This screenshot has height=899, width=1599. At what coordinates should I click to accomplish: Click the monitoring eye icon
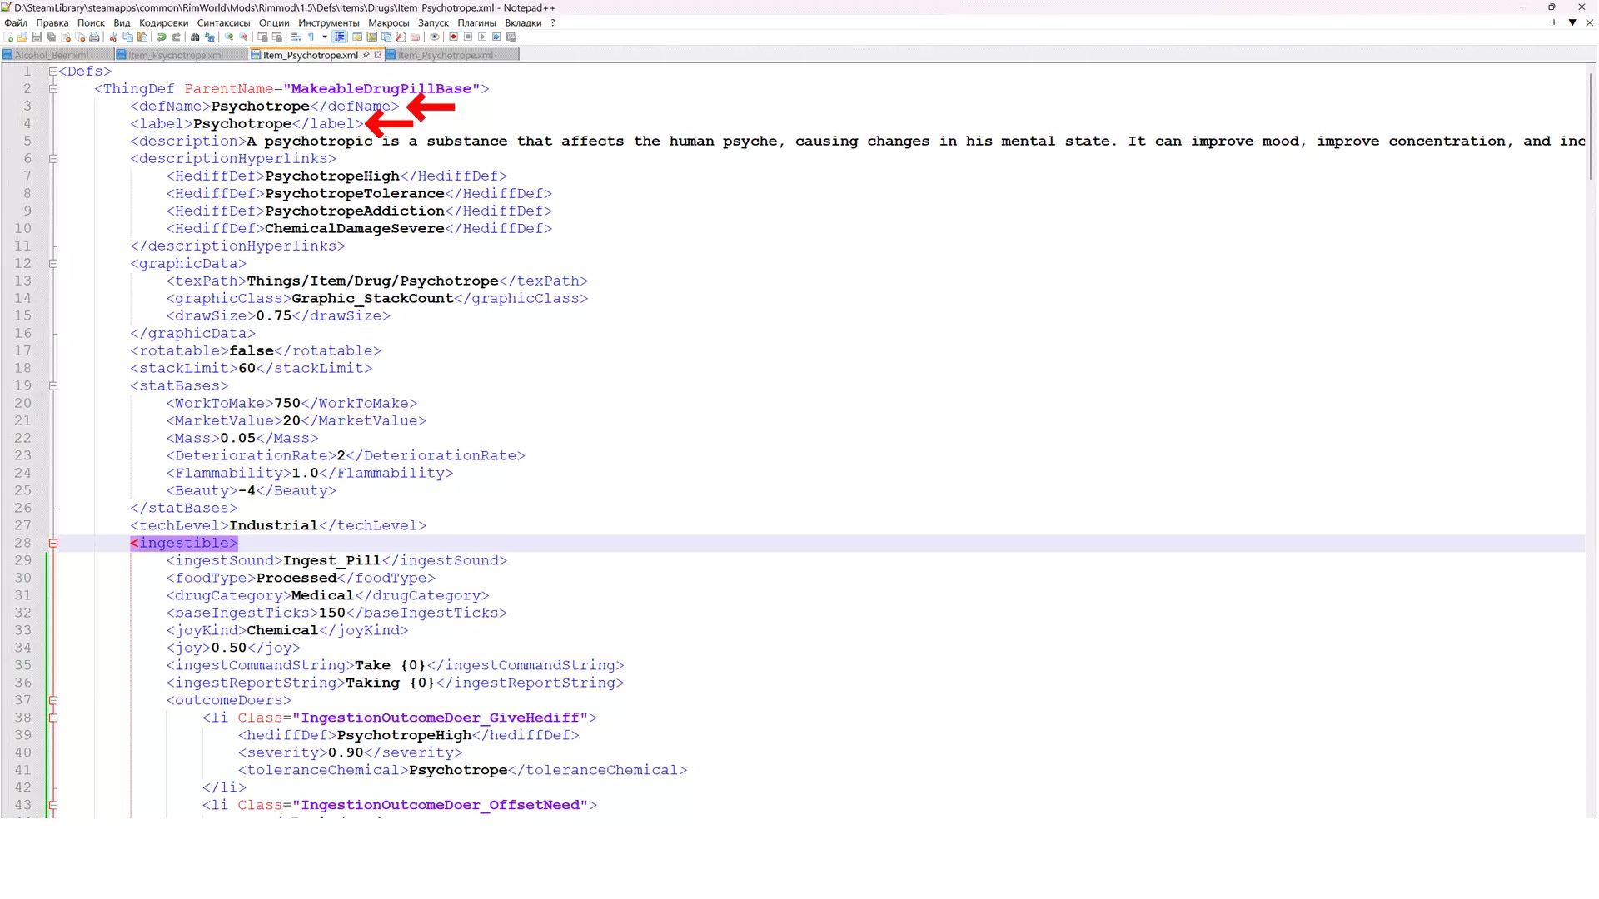(434, 37)
